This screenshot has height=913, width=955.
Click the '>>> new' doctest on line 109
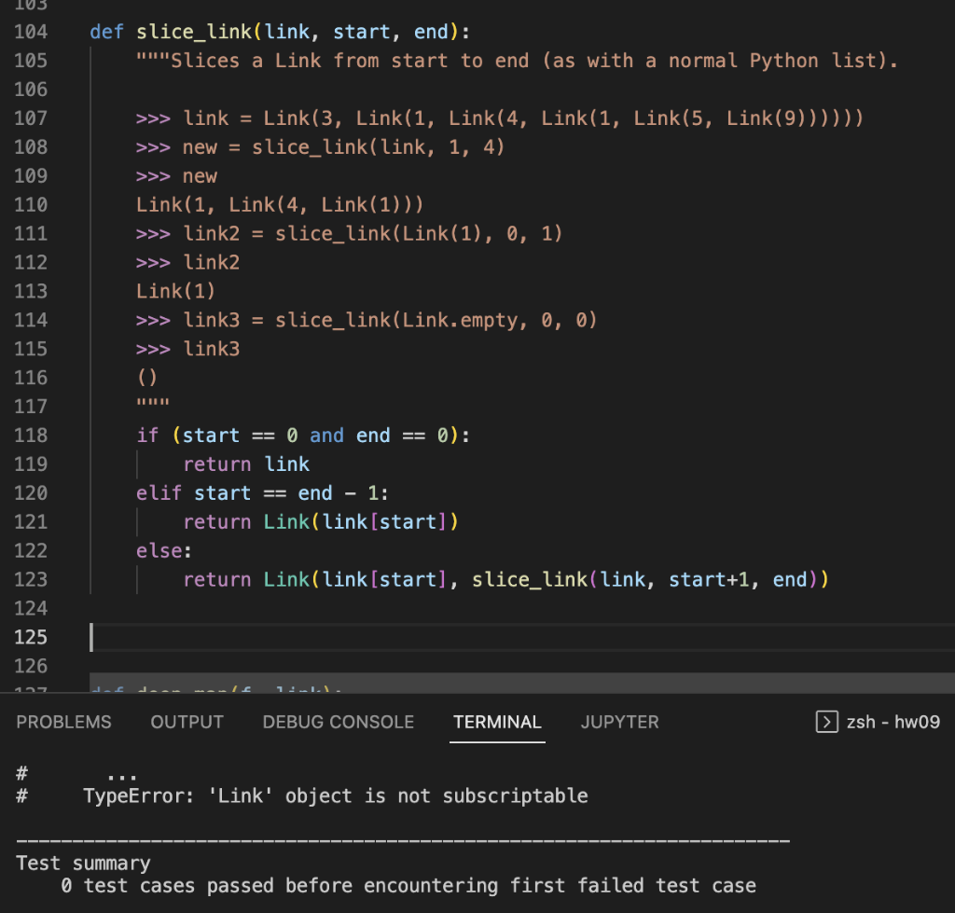click(x=176, y=176)
